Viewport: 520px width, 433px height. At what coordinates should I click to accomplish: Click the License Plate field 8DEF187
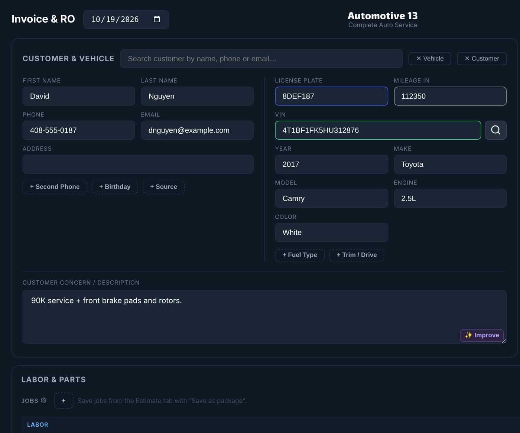point(331,96)
